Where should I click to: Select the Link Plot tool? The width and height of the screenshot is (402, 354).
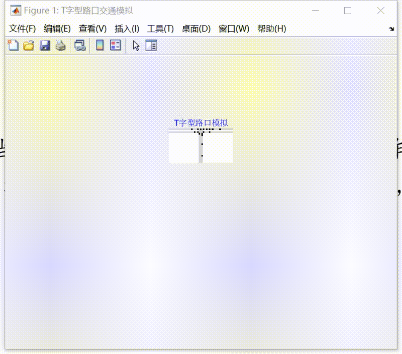pos(79,45)
